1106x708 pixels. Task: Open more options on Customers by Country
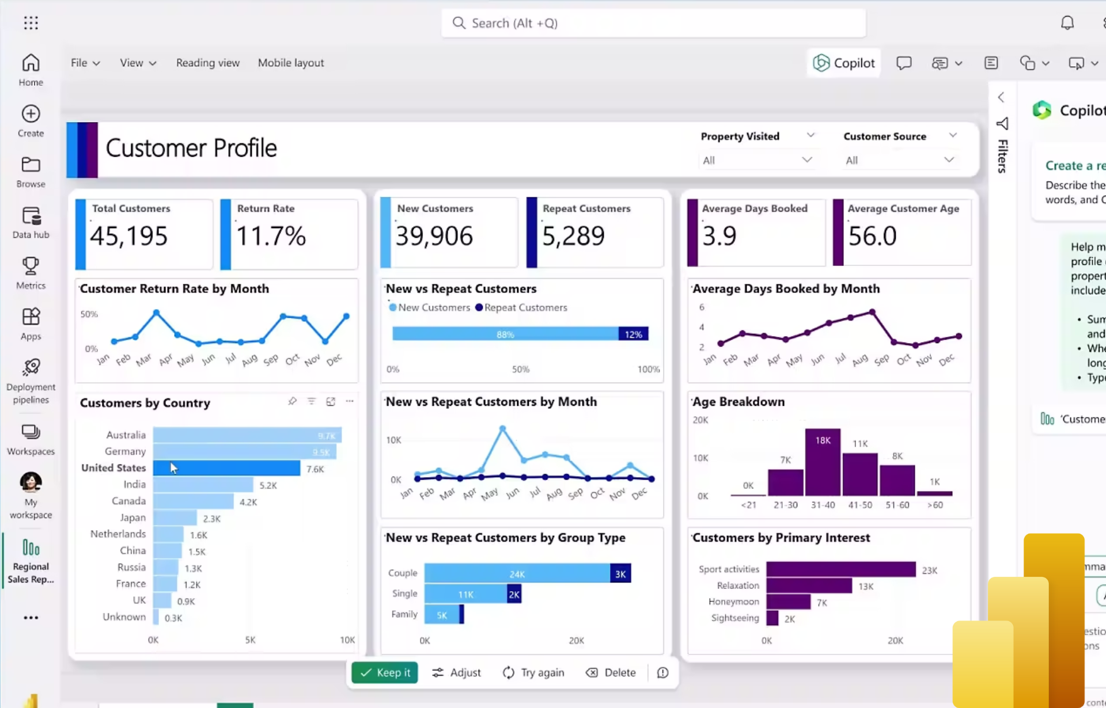coord(350,401)
